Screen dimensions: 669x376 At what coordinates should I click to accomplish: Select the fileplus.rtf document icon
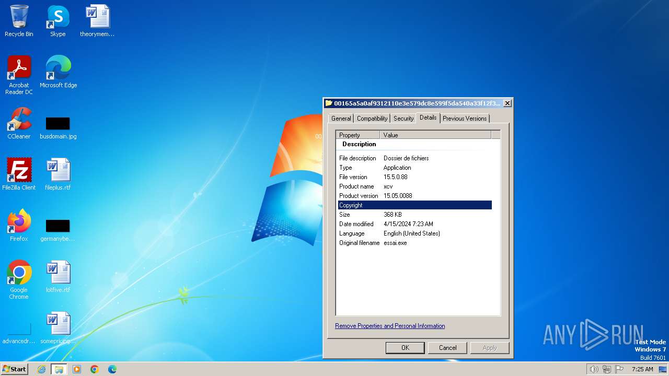tap(58, 174)
